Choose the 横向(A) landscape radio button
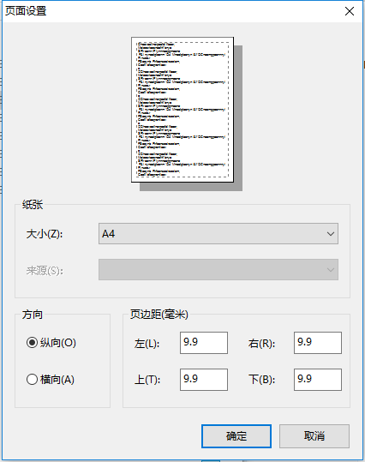 click(x=32, y=379)
